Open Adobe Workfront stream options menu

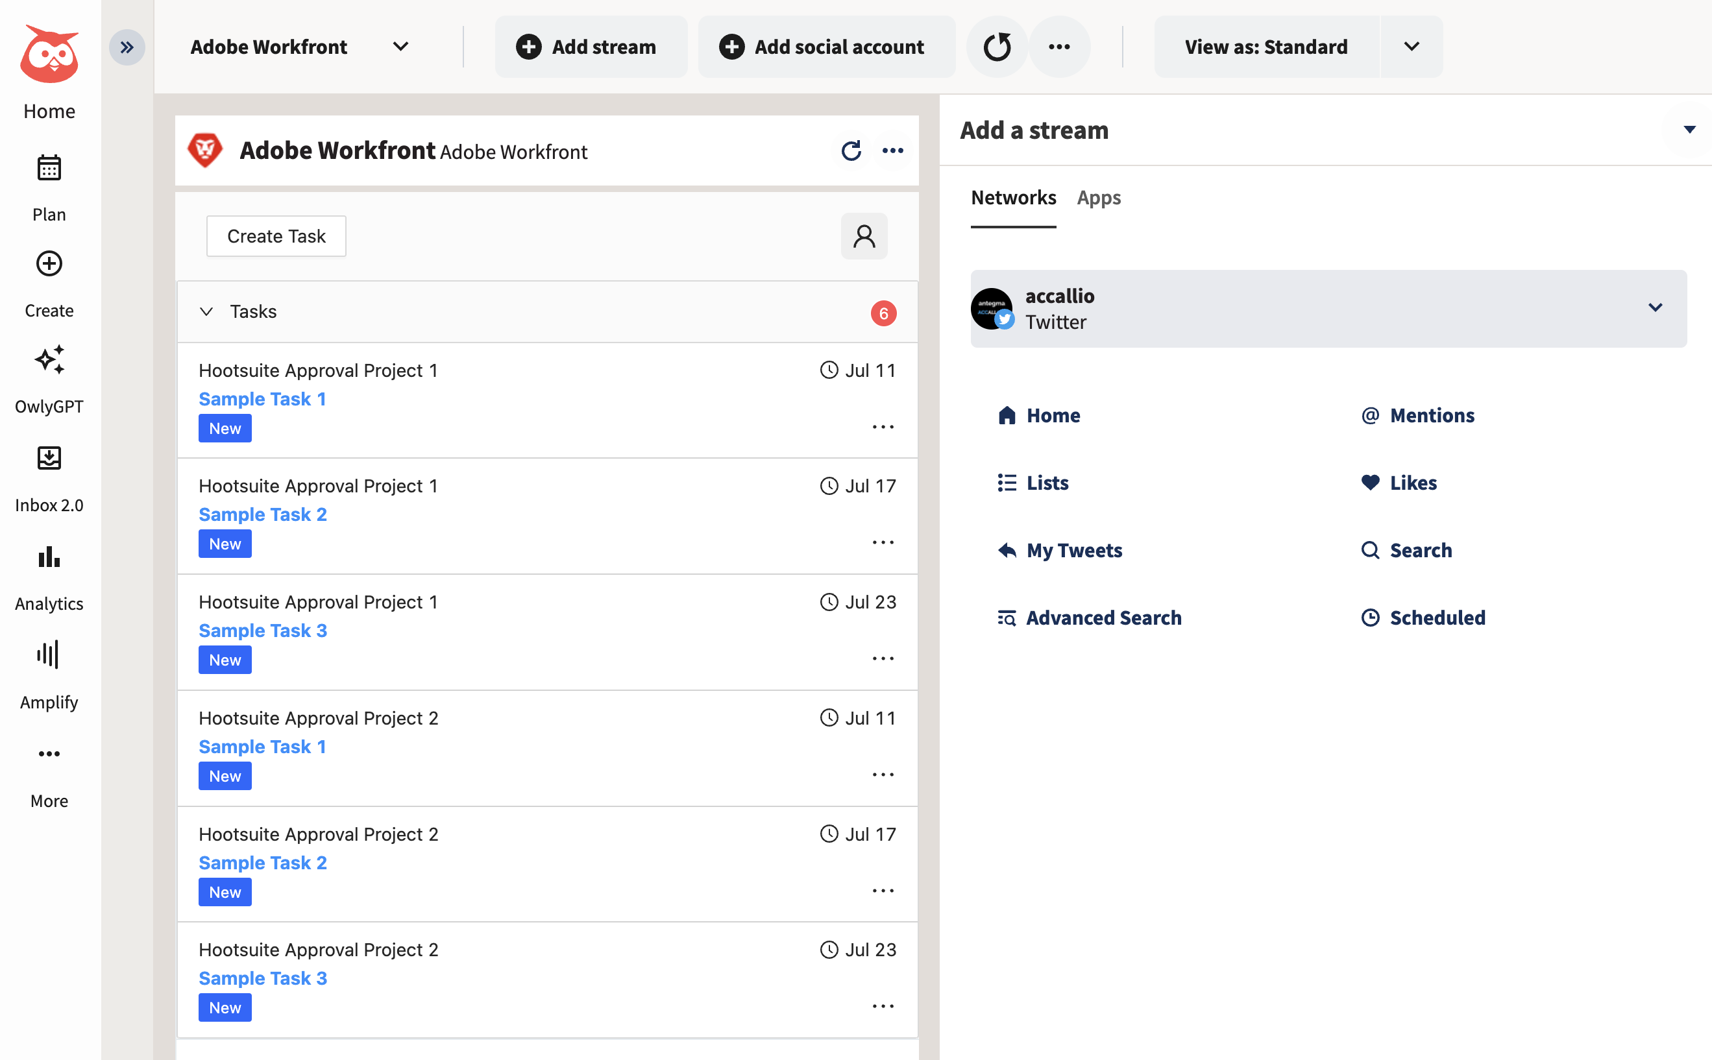892,151
